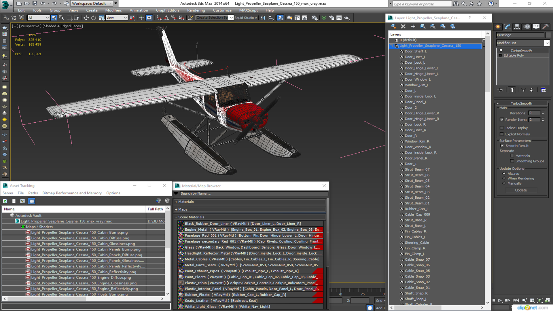Click Delete layer X icon in Layer window
The width and height of the screenshot is (553, 311).
(x=403, y=26)
